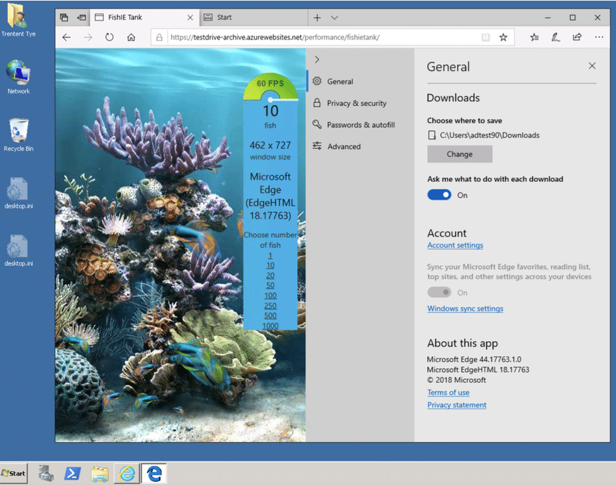The width and height of the screenshot is (616, 485).
Task: Set fish count to 10
Action: pos(270,266)
